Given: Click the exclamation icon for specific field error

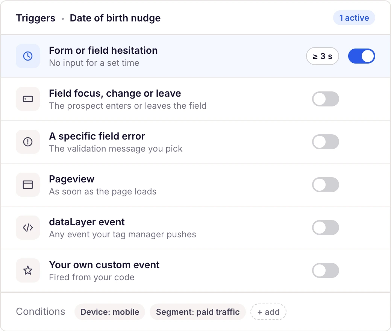Looking at the screenshot, I should [28, 142].
